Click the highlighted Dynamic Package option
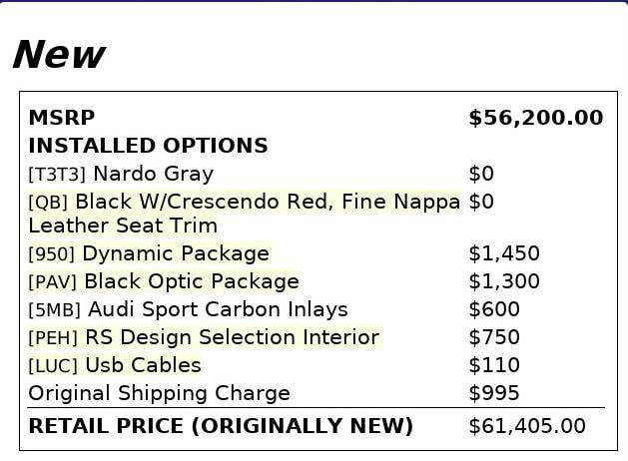This screenshot has width=628, height=461. tap(175, 253)
